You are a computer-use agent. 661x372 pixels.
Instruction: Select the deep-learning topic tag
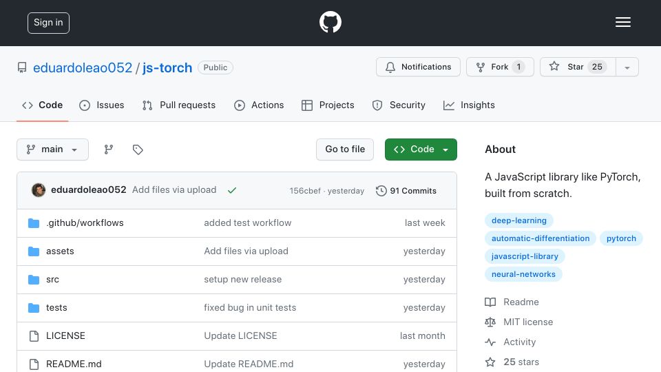(x=519, y=220)
